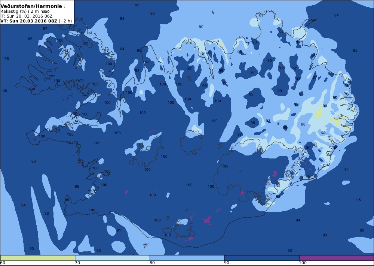Click the legend tick label '80'

[x=152, y=263]
